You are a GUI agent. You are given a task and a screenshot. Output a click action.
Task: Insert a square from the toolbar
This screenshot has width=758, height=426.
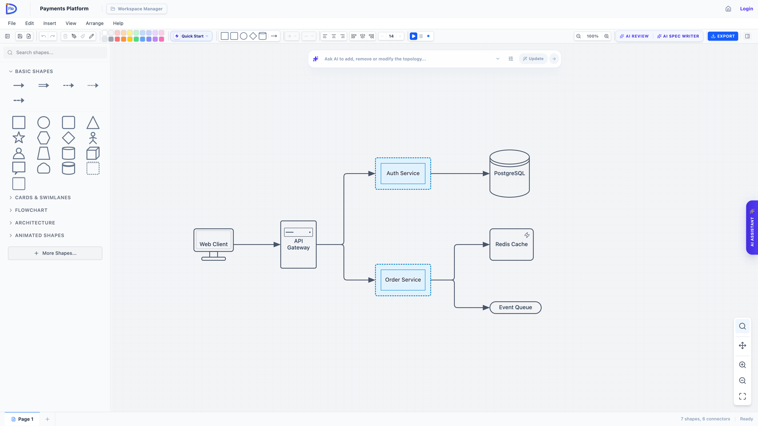click(225, 36)
